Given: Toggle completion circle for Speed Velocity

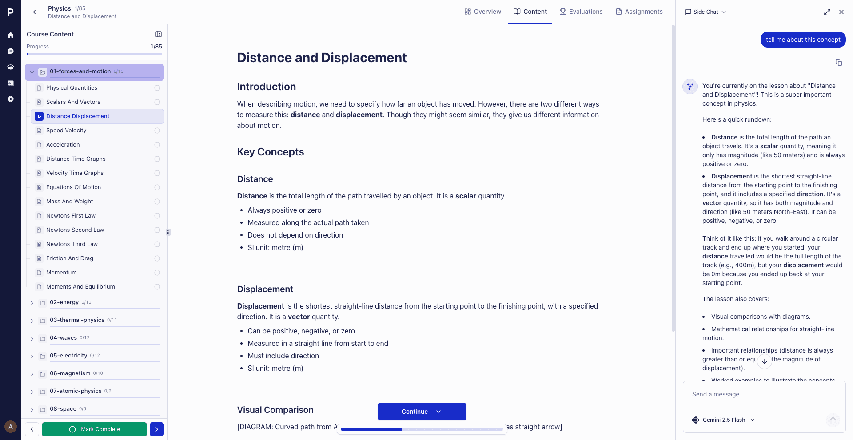Looking at the screenshot, I should point(157,131).
